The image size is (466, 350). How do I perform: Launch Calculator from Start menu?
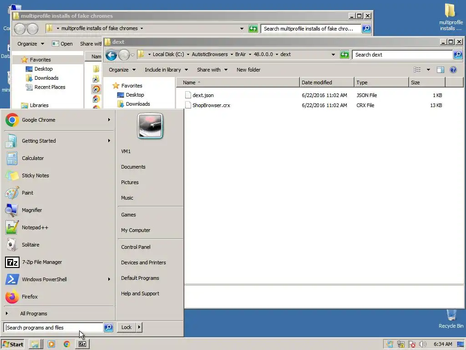click(59, 158)
